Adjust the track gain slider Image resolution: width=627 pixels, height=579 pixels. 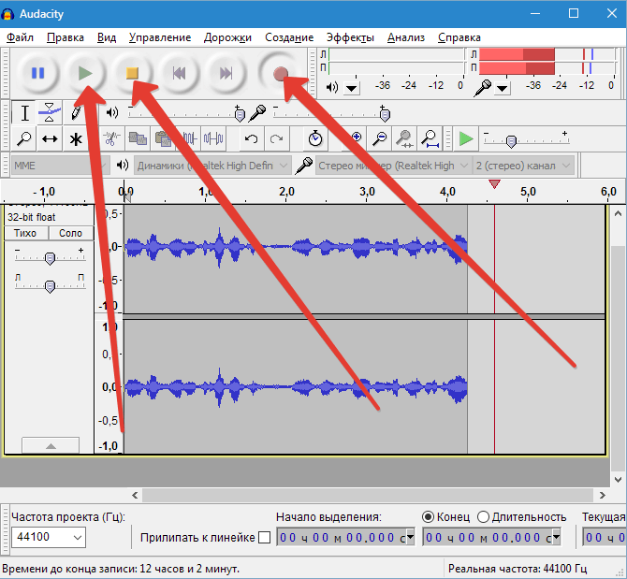pyautogui.click(x=50, y=258)
